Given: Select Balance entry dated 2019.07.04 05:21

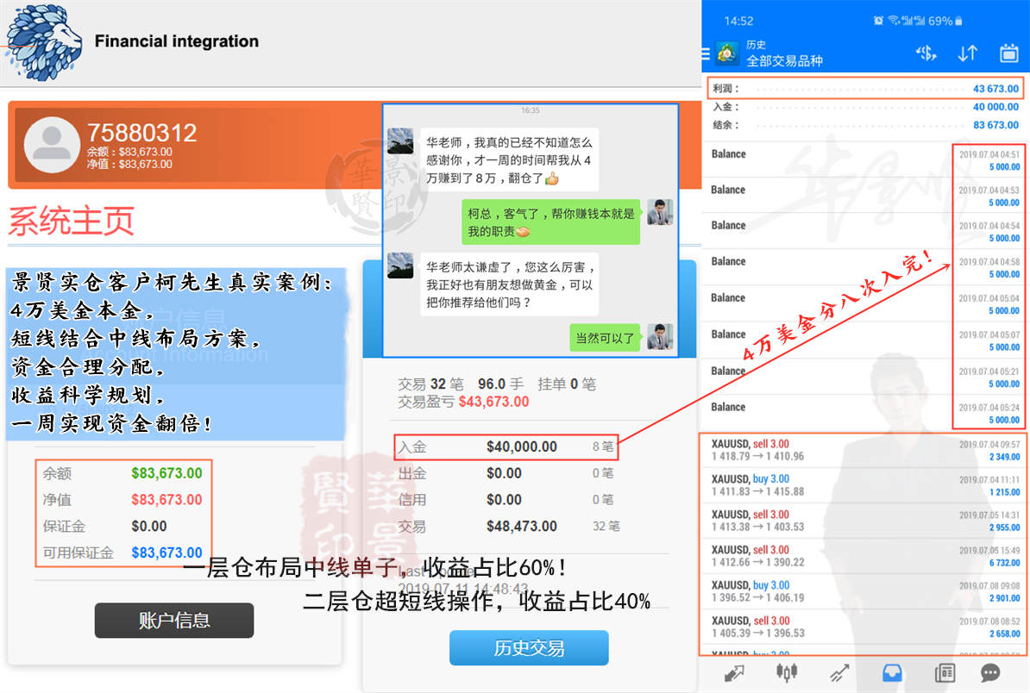Looking at the screenshot, I should (865, 377).
